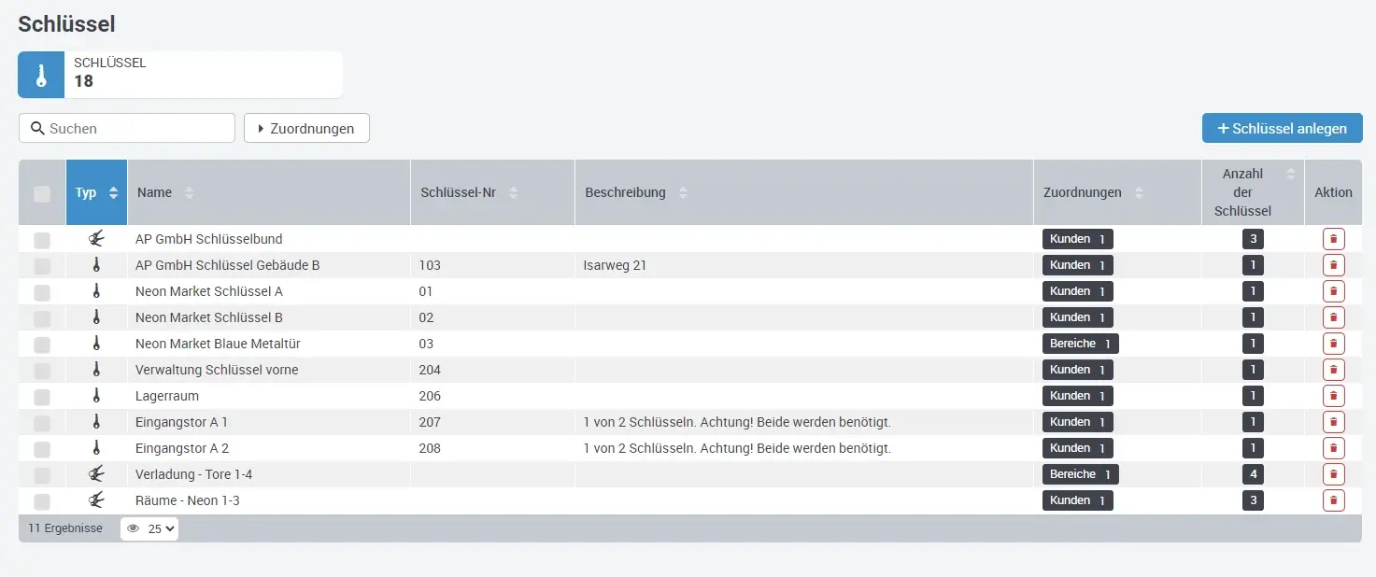Open the results-per-page dropdown showing 25
The image size is (1376, 577).
(x=149, y=528)
